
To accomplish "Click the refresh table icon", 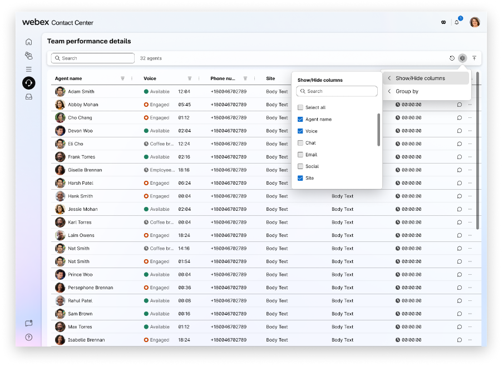I will [452, 58].
